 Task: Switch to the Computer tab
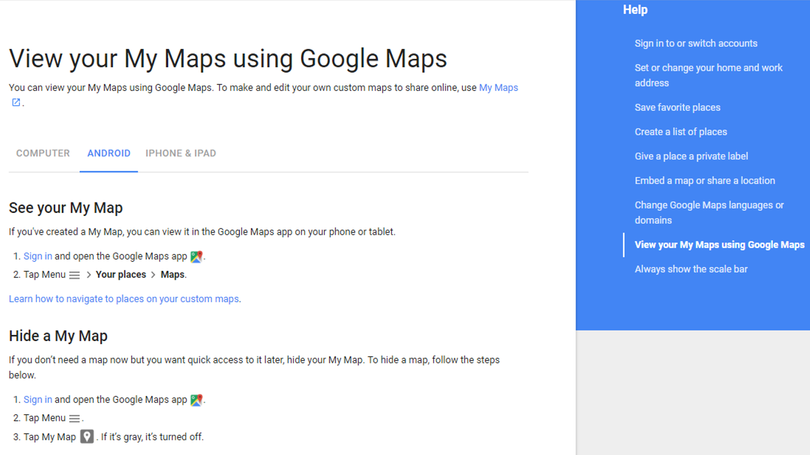pos(43,153)
